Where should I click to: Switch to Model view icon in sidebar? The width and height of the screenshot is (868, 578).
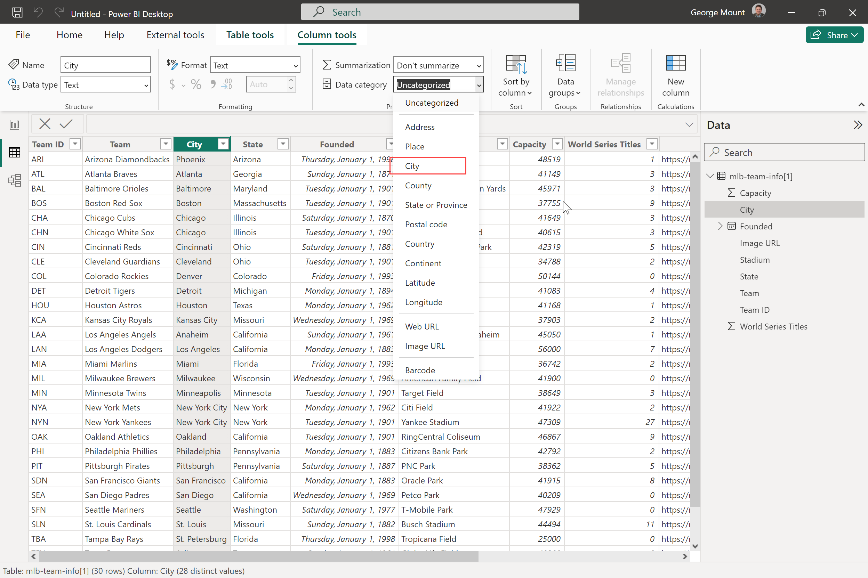click(x=14, y=180)
